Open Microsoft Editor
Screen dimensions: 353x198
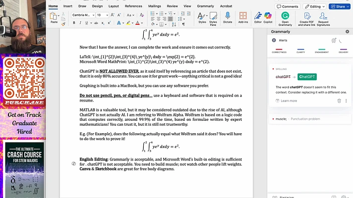[x=258, y=18]
